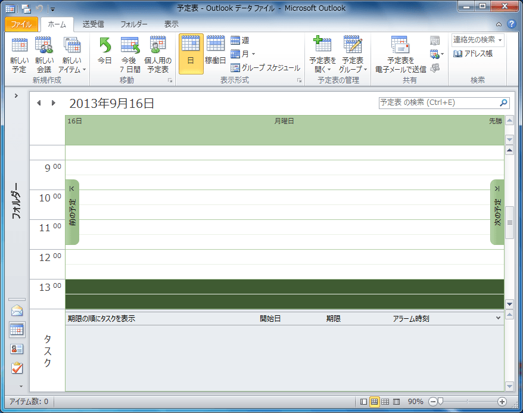Click the Share Calendar icon in 共有 group
Screen dimensions: 523x413
coord(435,41)
